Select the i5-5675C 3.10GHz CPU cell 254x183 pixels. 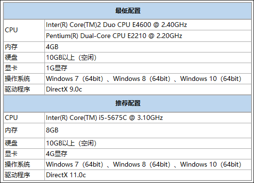click(x=148, y=118)
